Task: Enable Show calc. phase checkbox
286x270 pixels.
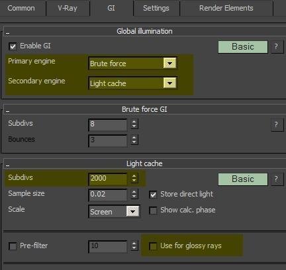Action: tap(153, 210)
